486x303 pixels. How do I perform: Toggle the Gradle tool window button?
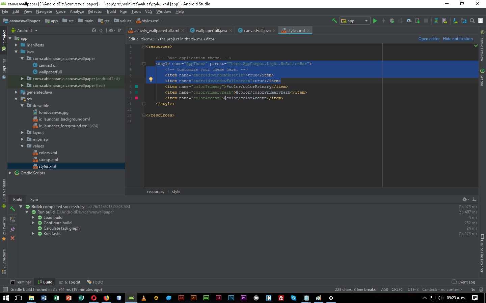point(482,77)
